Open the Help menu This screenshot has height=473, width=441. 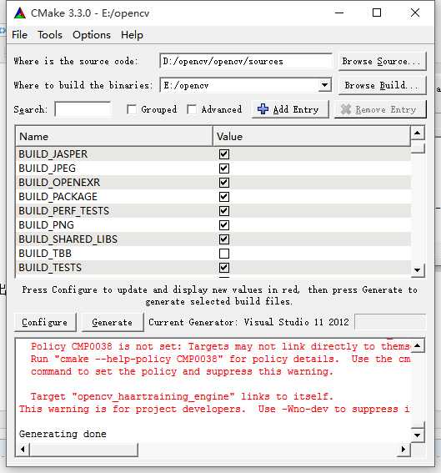(132, 35)
